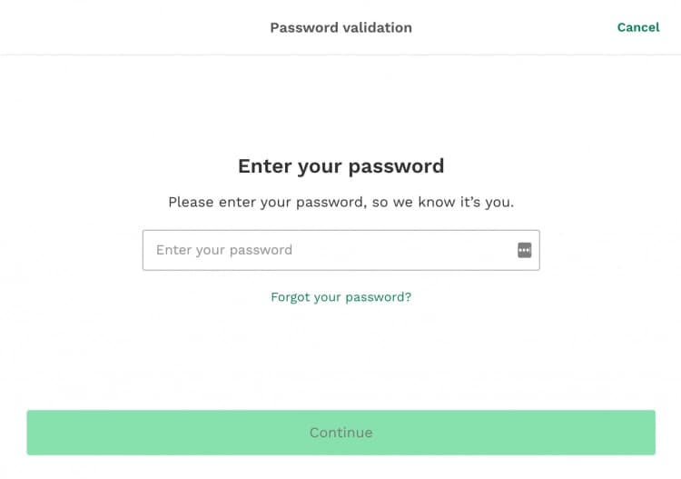The width and height of the screenshot is (681, 479).
Task: Click the password manager icon in the field
Action: click(524, 250)
